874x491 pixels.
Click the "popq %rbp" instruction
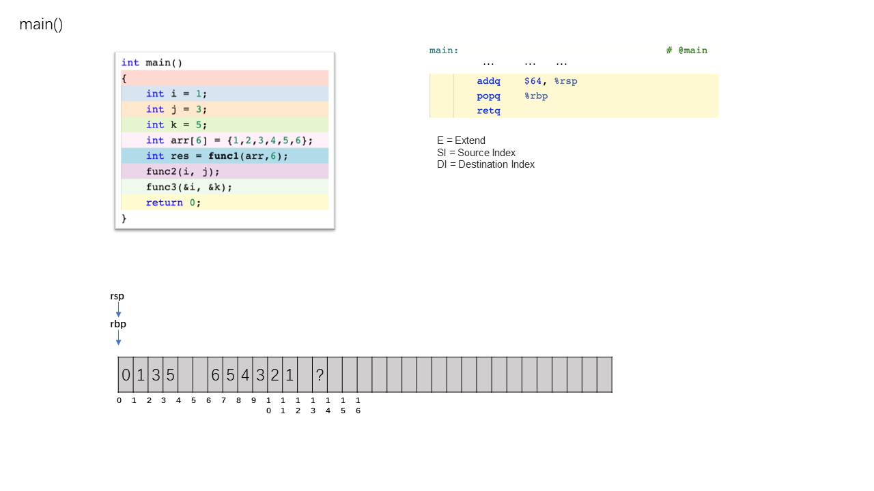512,96
